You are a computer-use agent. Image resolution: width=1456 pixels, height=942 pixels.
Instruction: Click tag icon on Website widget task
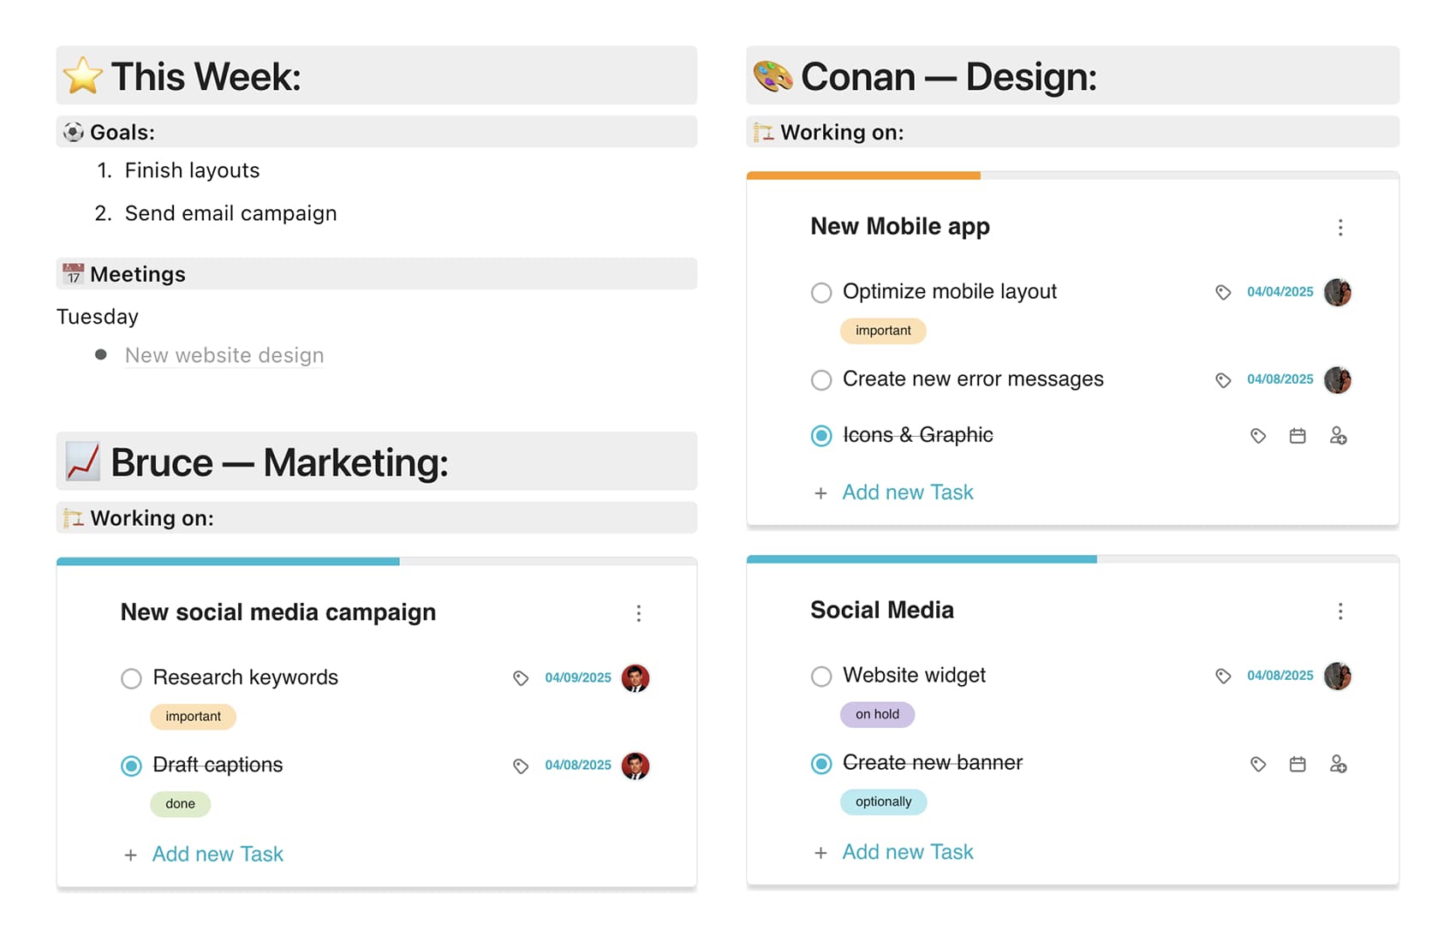pyautogui.click(x=1223, y=677)
